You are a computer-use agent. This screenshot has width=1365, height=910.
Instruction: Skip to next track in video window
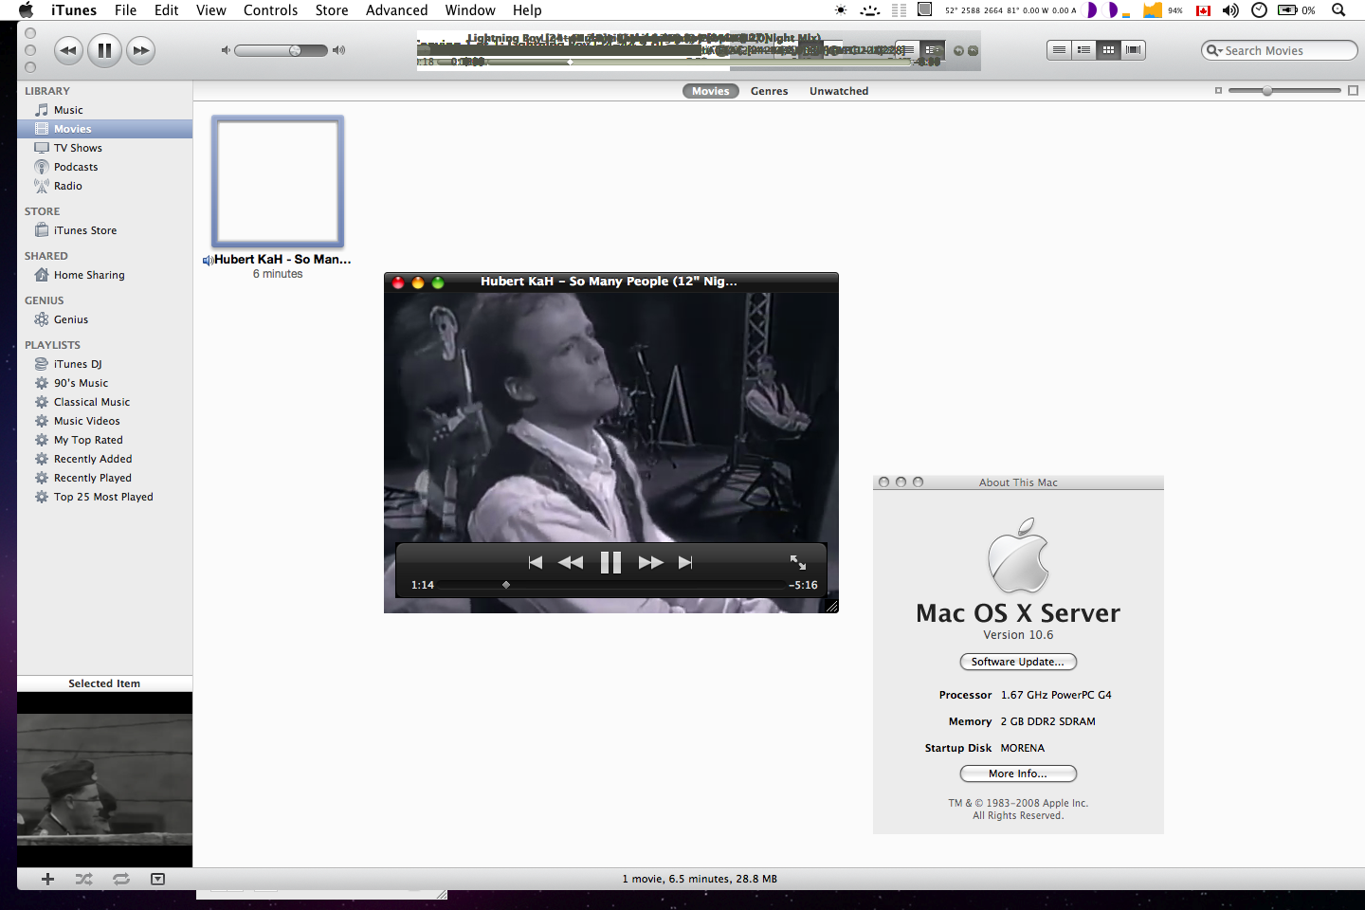[x=685, y=562]
